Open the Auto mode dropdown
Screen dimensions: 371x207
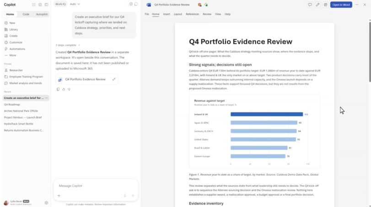[75, 4]
